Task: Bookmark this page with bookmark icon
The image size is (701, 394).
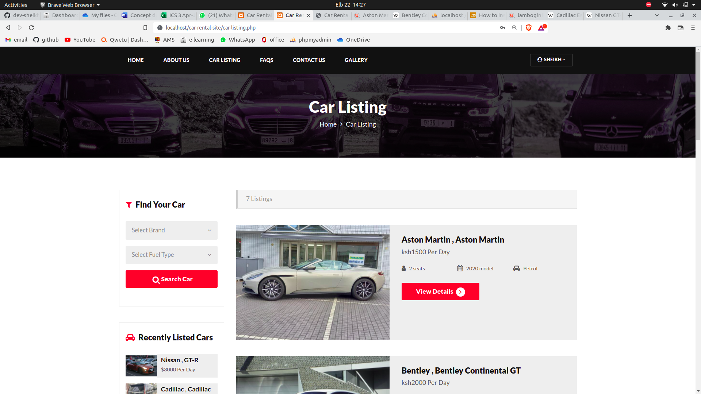Action: [145, 28]
